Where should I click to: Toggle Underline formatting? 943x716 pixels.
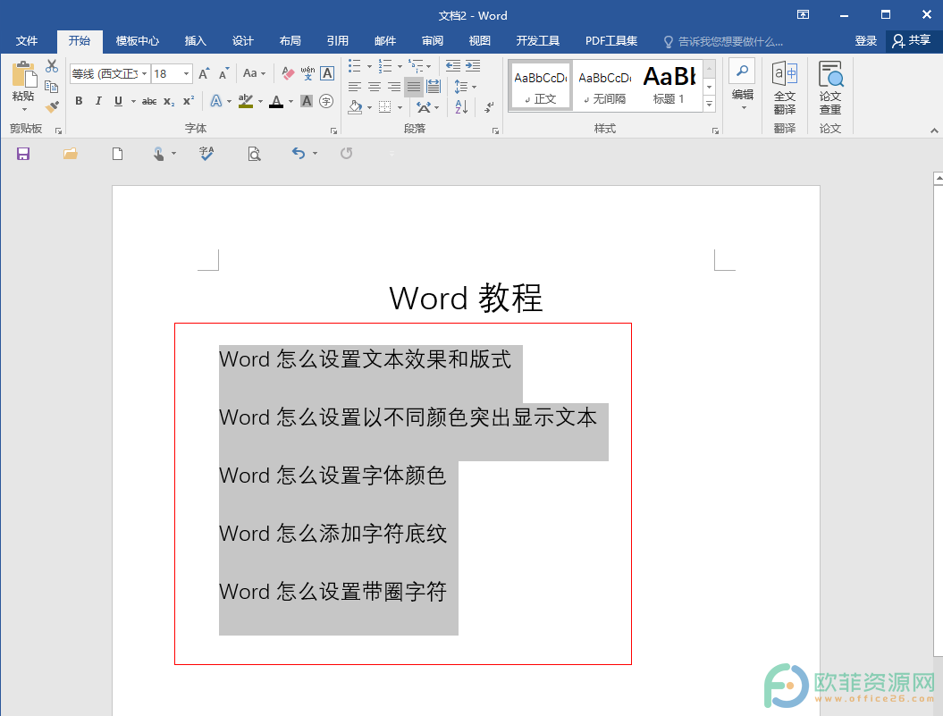[x=119, y=101]
